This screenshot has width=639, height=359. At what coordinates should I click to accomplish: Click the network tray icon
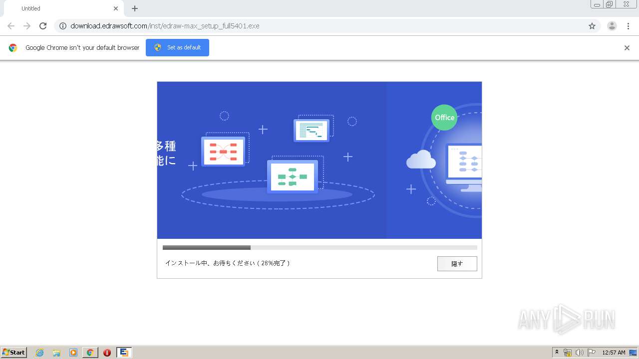click(568, 353)
